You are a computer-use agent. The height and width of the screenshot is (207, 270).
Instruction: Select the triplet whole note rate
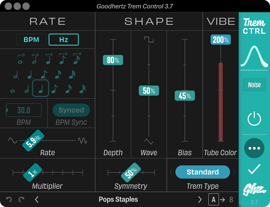21,59
